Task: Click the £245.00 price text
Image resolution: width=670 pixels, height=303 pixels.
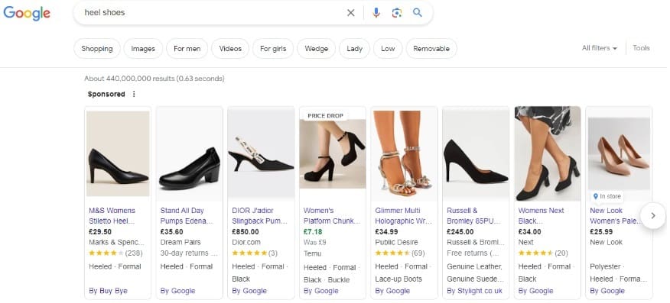Action: pyautogui.click(x=460, y=232)
